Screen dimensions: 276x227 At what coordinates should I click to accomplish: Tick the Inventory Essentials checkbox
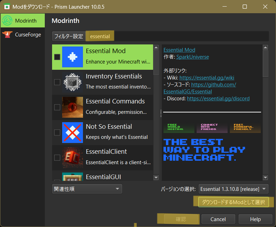pyautogui.click(x=57, y=82)
